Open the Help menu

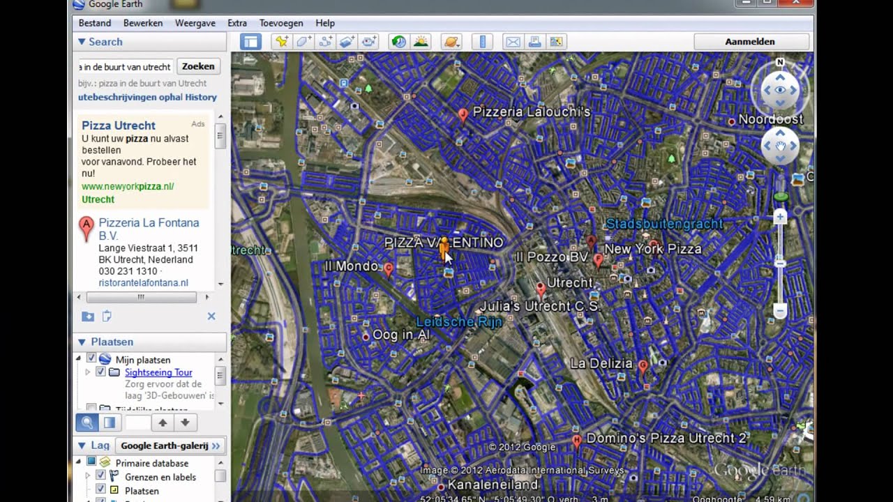tap(325, 23)
